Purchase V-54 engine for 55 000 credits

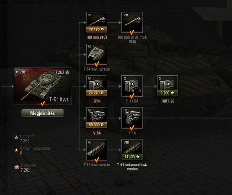tap(97, 125)
